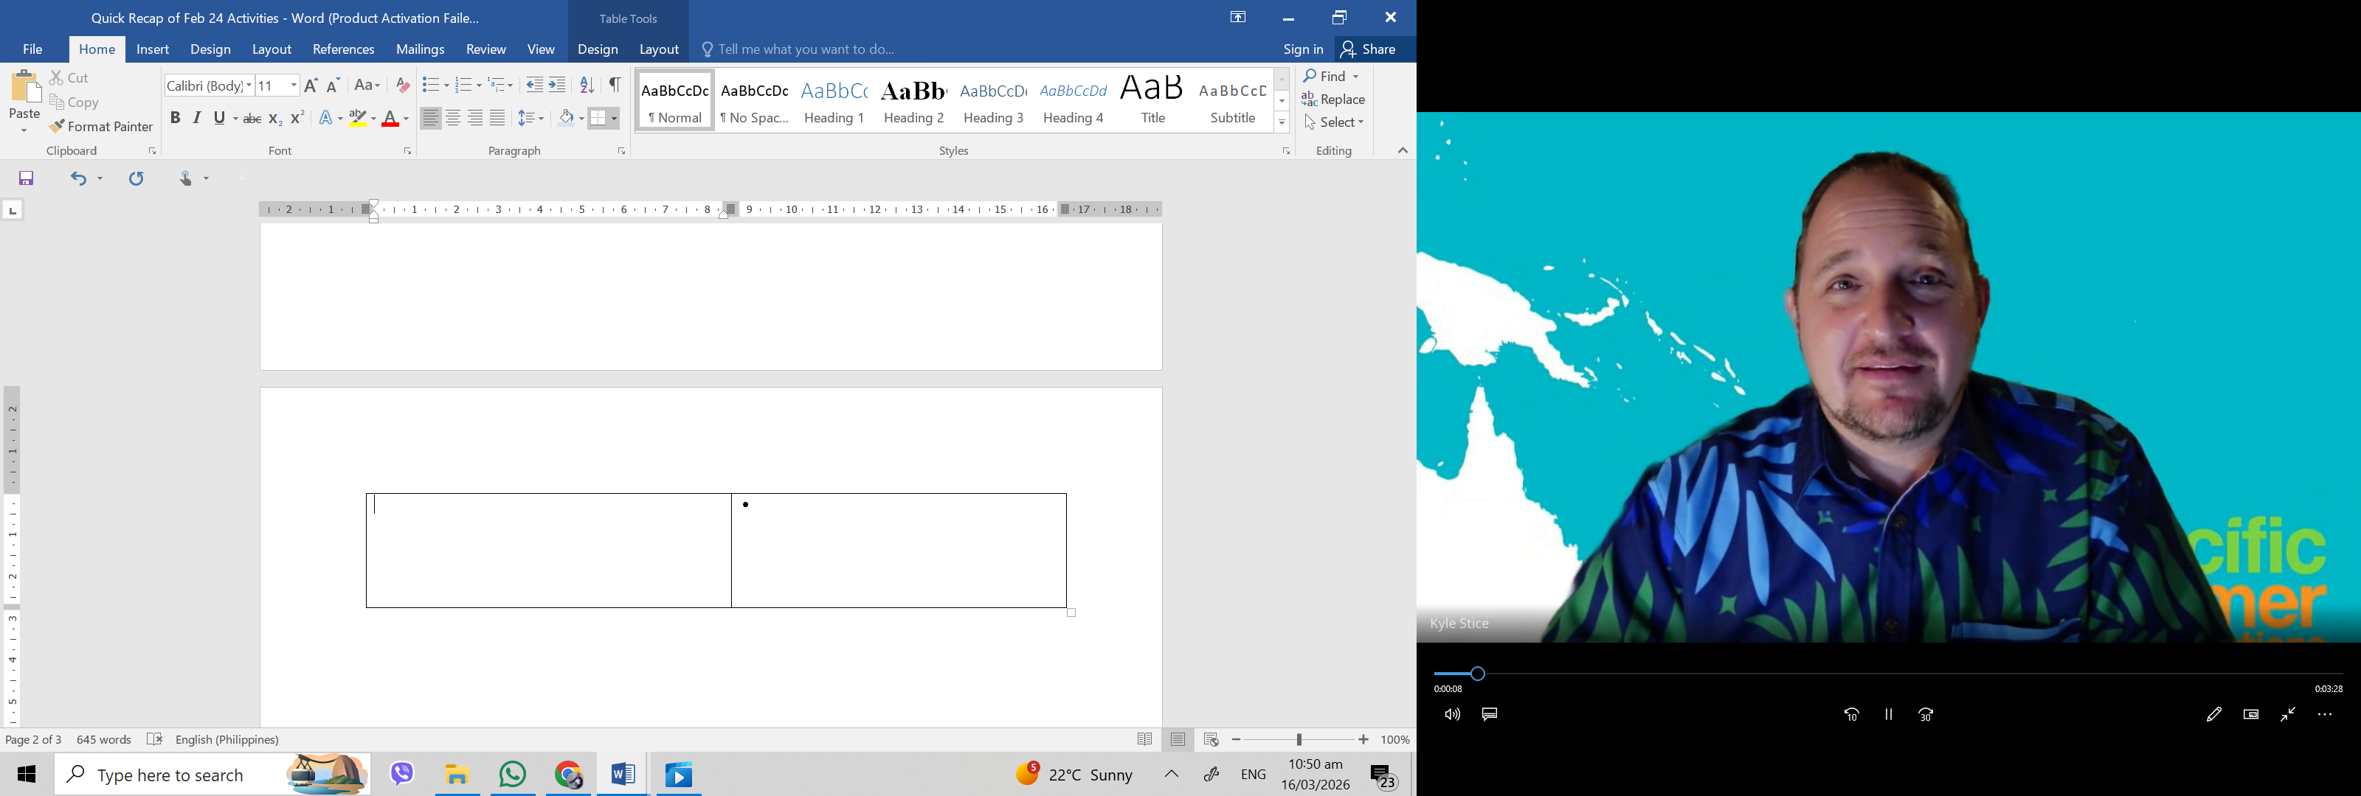Screen dimensions: 2361x796
Task: Open Find in the Editing group
Action: pos(1324,76)
